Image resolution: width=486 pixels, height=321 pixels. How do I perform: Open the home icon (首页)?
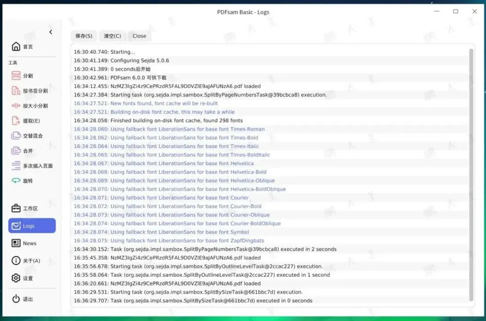tap(16, 46)
